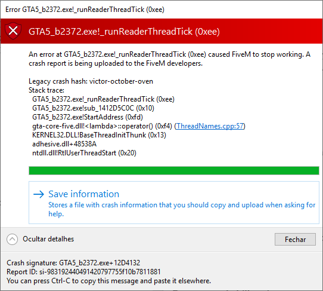Collapse details with the Ocultar detalhes chevron
The image size is (323, 291).
pos(12,239)
